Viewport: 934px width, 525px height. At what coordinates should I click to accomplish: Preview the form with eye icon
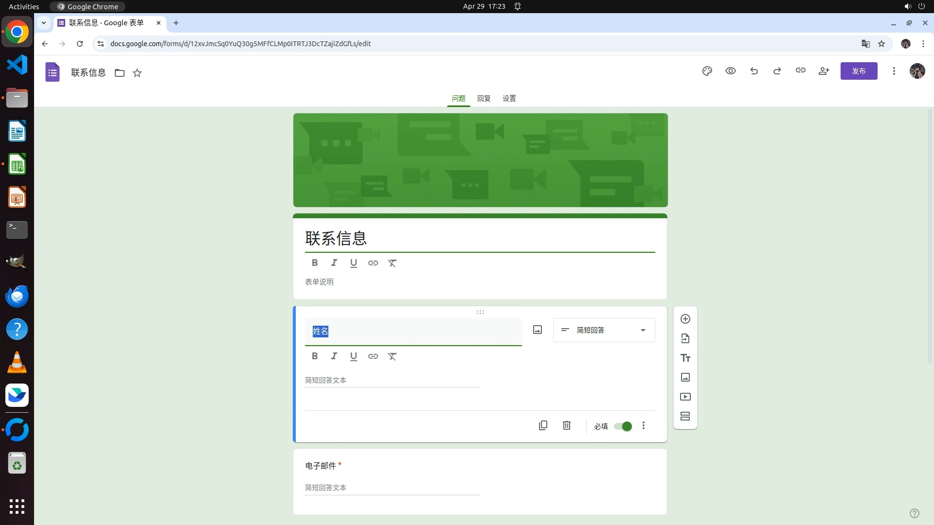(x=730, y=71)
